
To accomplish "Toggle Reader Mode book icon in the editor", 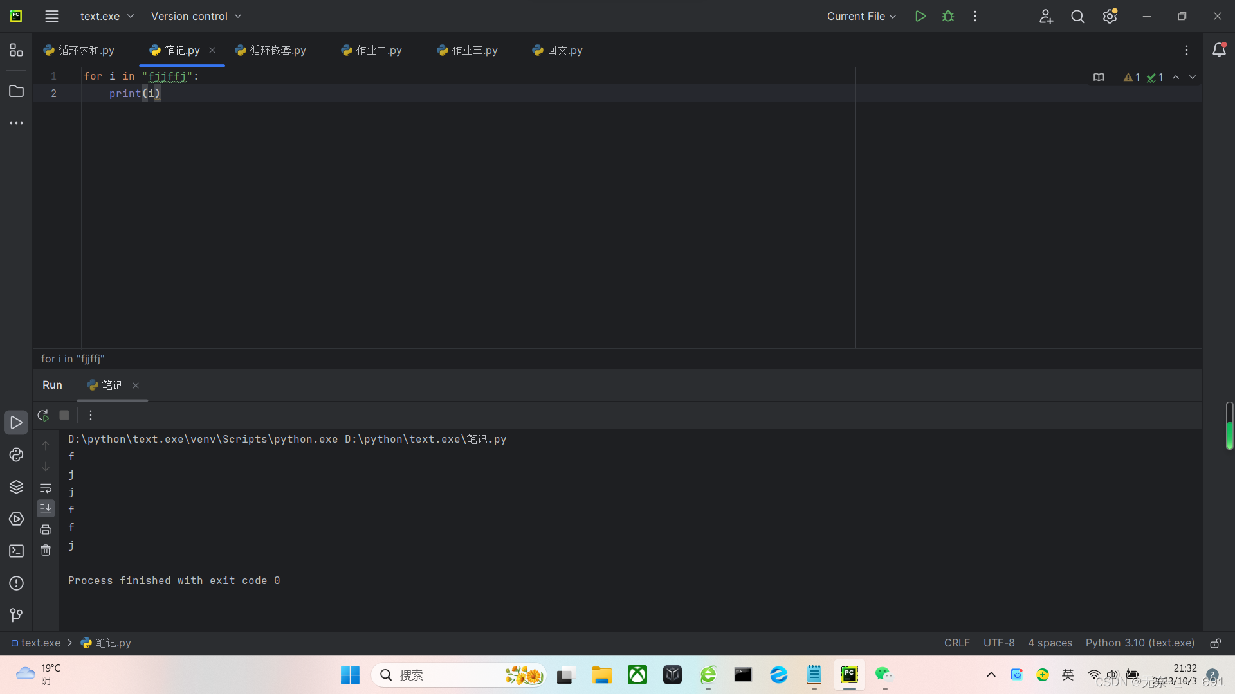I will (1099, 77).
